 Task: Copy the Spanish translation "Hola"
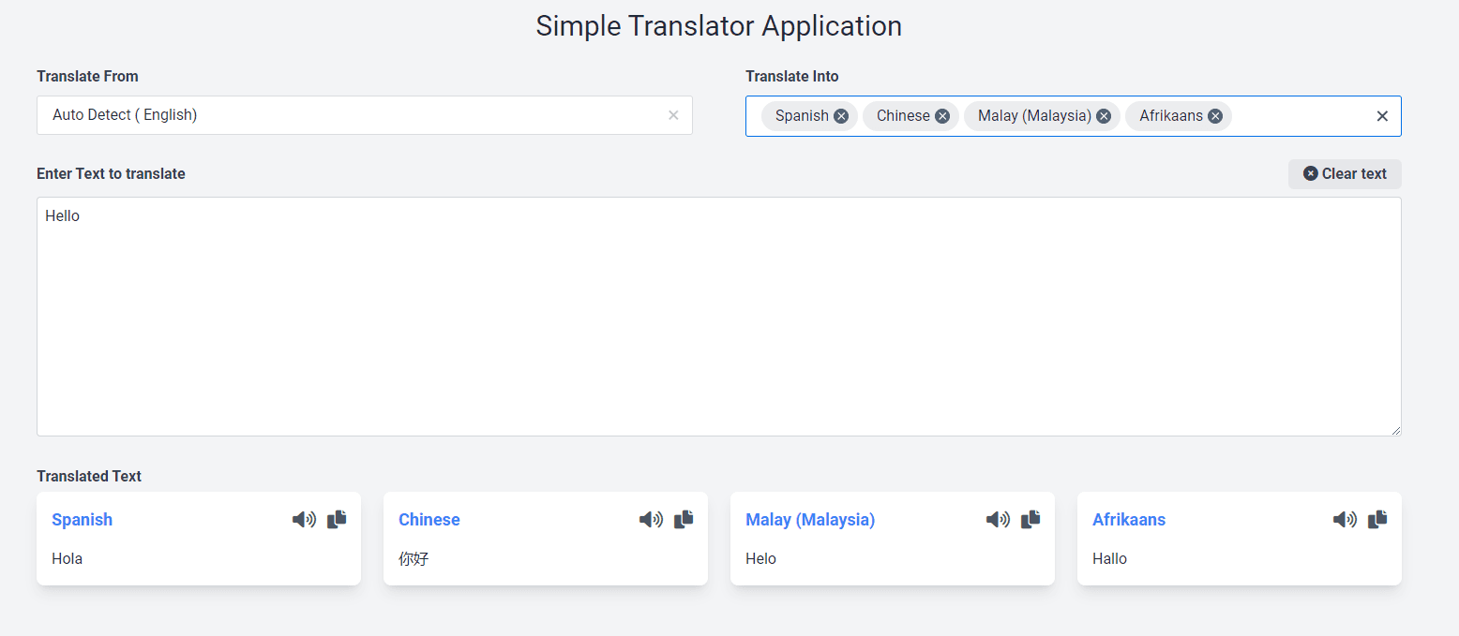pos(337,519)
